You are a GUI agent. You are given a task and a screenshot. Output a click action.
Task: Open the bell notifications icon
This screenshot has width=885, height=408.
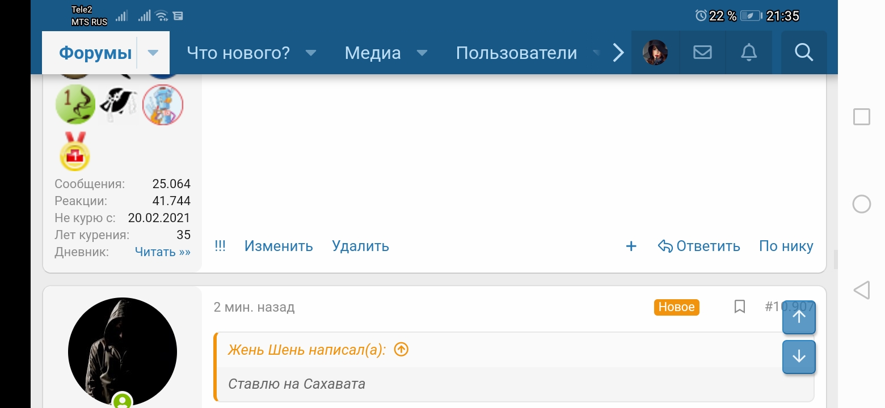[x=748, y=52]
